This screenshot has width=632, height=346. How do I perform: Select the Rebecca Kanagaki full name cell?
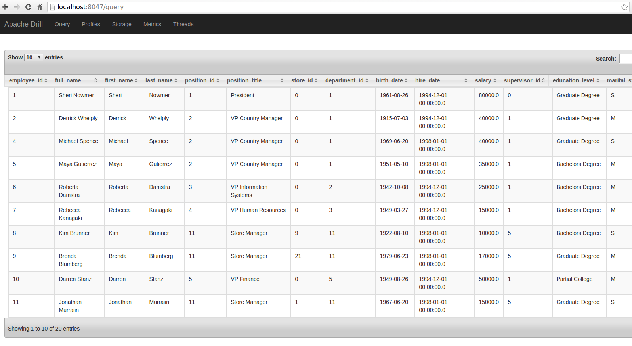click(x=80, y=214)
